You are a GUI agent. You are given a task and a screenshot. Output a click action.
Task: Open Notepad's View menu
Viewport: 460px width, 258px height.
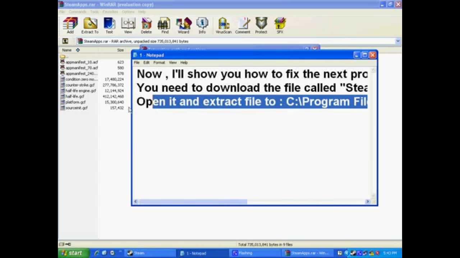click(173, 62)
